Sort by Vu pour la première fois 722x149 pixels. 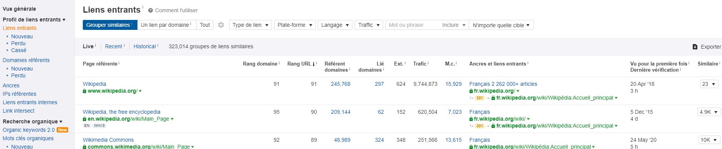658,64
